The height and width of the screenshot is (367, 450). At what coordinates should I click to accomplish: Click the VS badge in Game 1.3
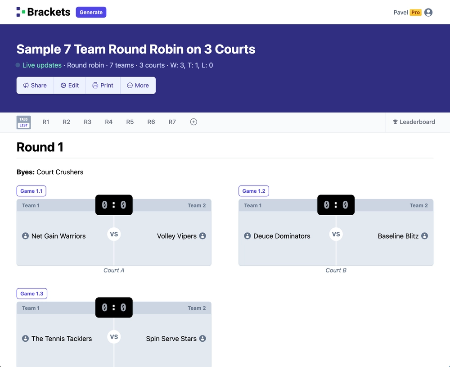coord(114,336)
